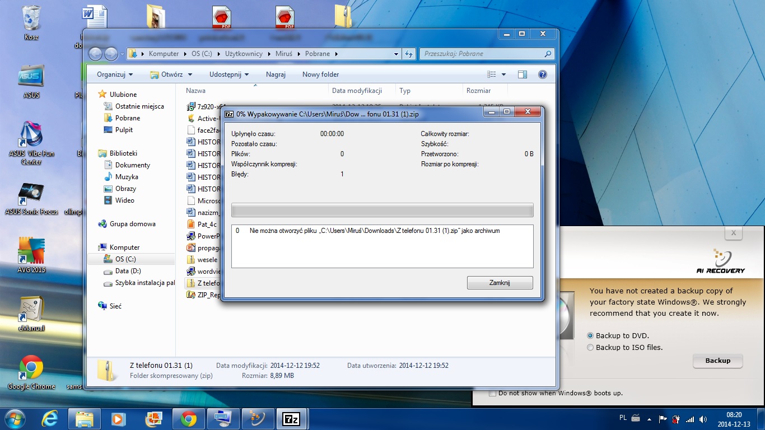Select Sieć in the sidebar

point(115,306)
